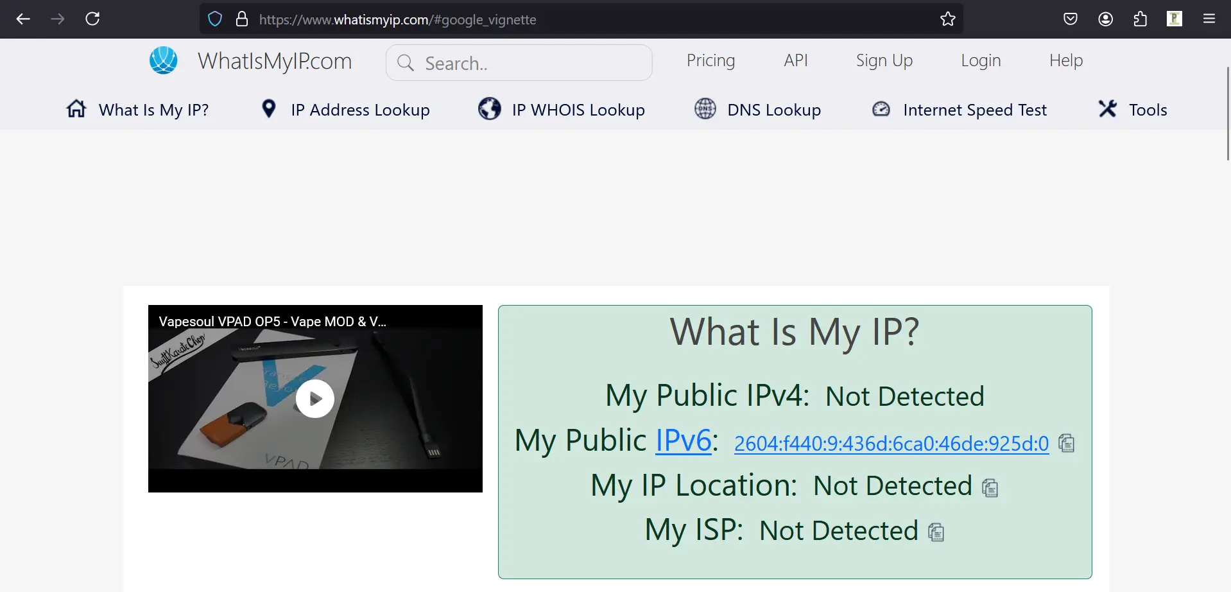Open DNS Lookup nav link
This screenshot has width=1231, height=592.
pos(774,110)
